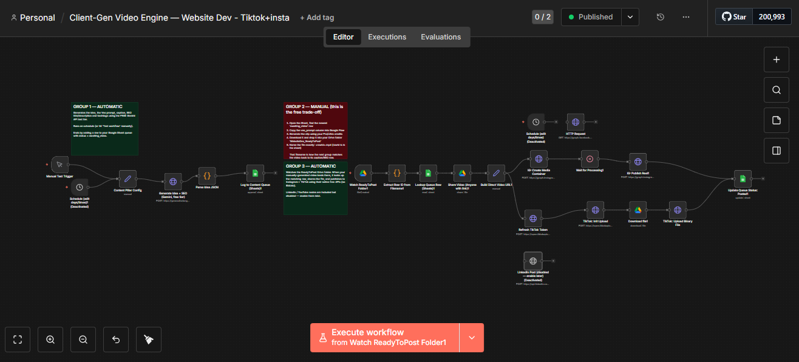Viewport: 799px width, 362px height.
Task: Select the red GROUP 2 — MANUAL sticky note
Action: click(315, 131)
